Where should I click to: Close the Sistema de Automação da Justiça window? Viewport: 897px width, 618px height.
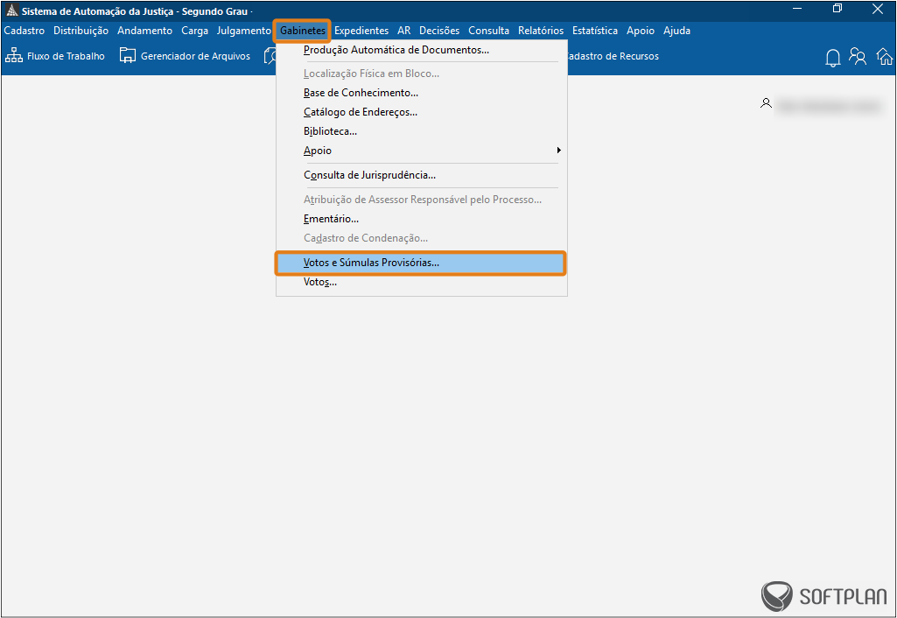tap(878, 9)
